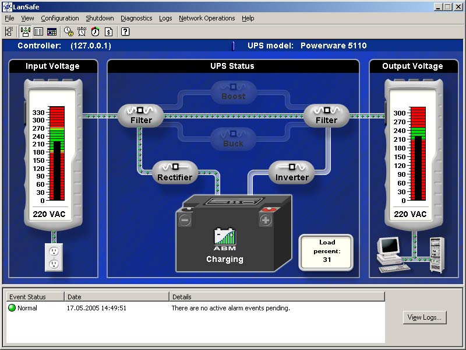
Task: Click the View Logs button
Action: [x=425, y=317]
